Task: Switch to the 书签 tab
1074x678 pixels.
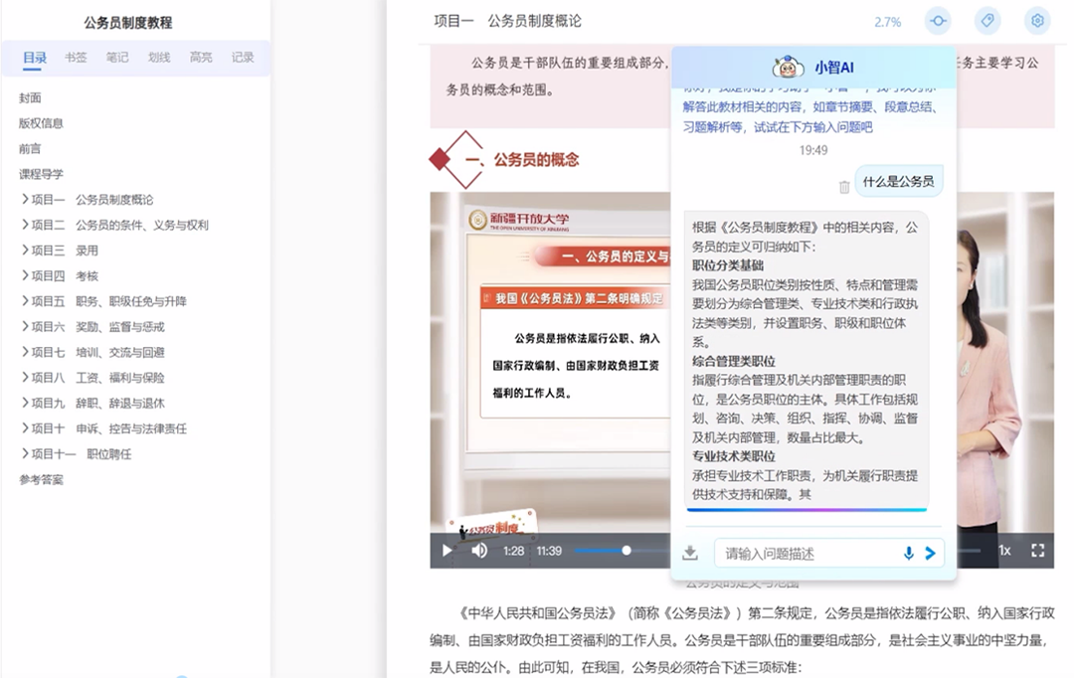Action: click(x=76, y=58)
